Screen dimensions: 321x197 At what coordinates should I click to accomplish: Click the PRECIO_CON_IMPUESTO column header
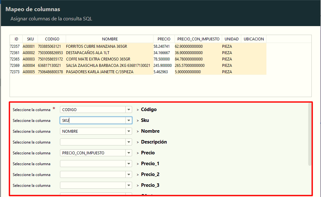(198, 39)
